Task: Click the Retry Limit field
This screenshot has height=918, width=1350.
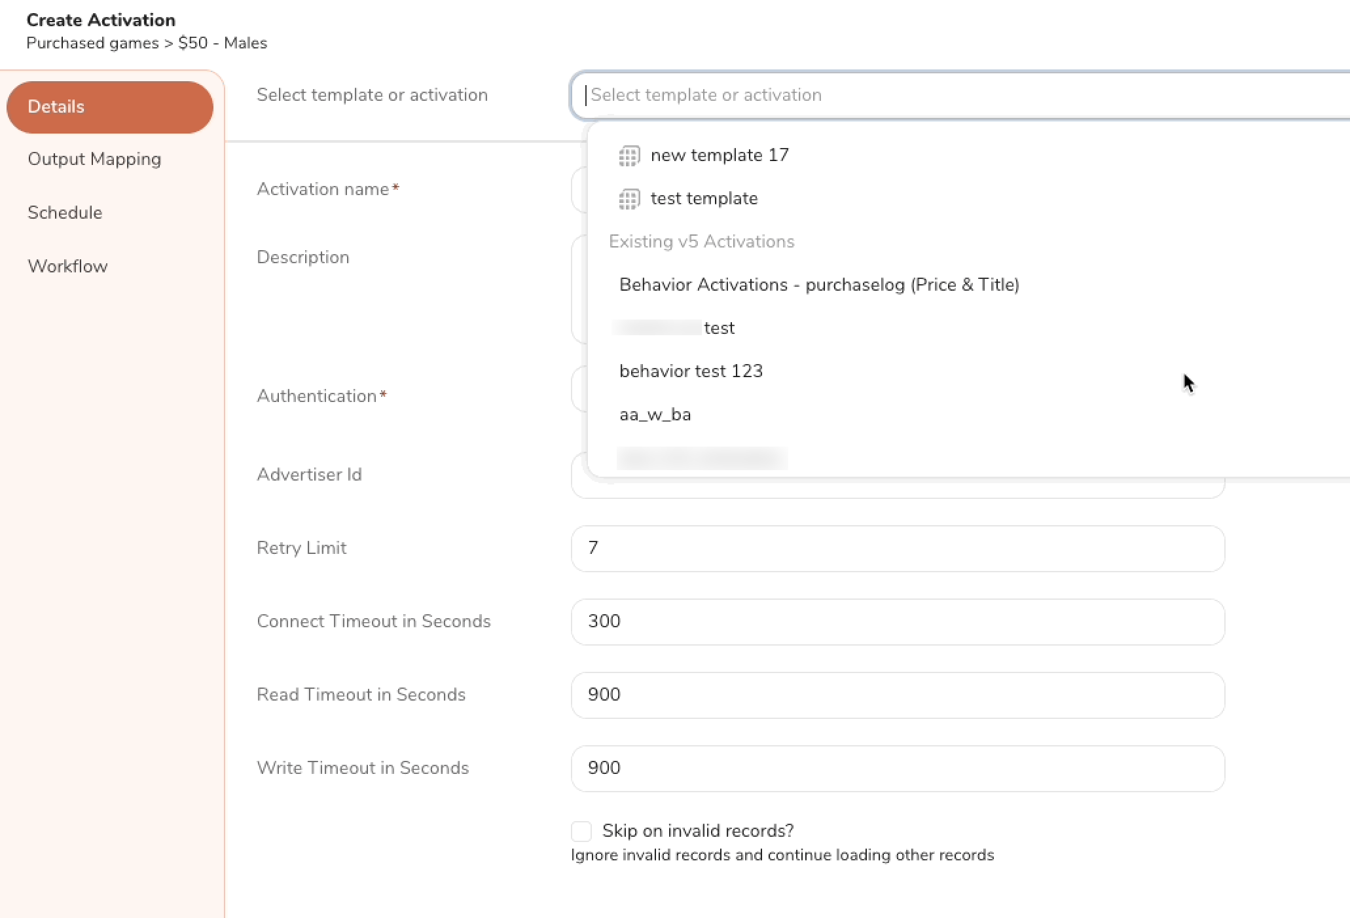Action: click(x=897, y=549)
